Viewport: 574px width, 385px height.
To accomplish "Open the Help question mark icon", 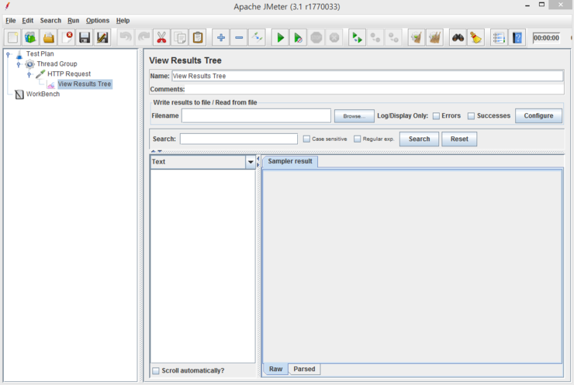I will 517,38.
